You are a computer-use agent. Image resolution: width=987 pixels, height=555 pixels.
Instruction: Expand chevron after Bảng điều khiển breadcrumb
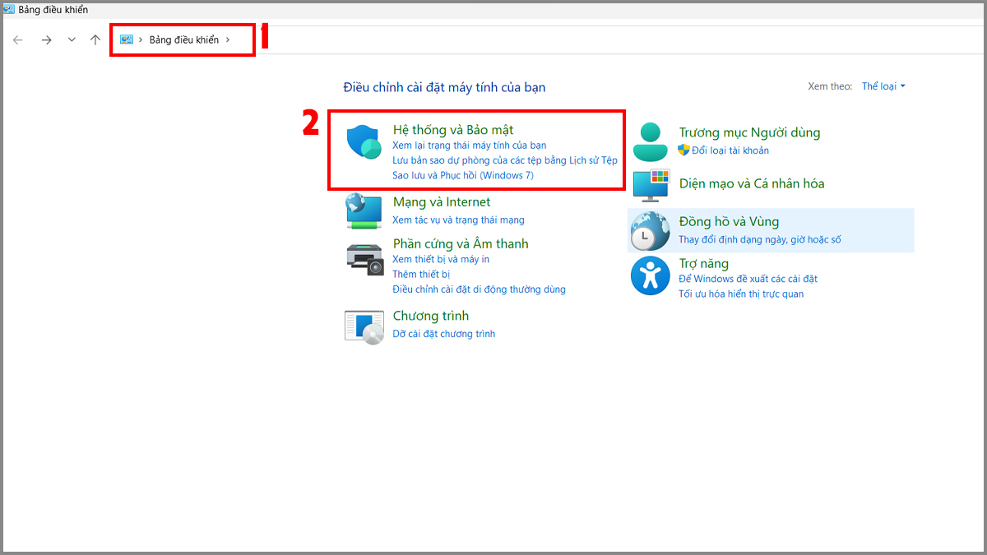click(x=228, y=39)
